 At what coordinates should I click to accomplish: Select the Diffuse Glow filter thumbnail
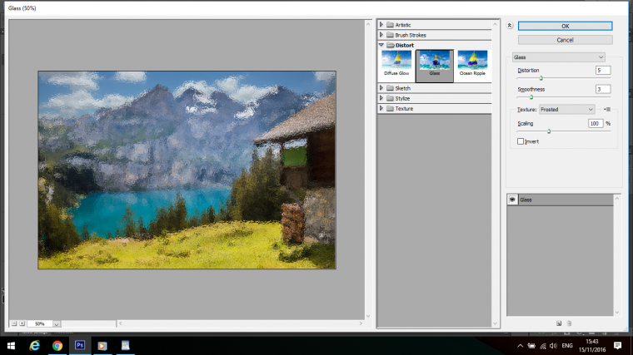396,63
